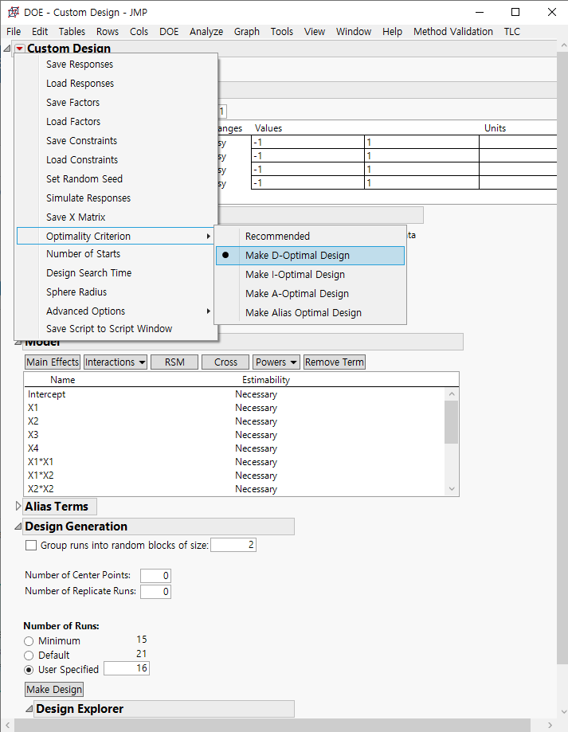Click the JMP application icon in title bar
This screenshot has height=732, width=568.
click(x=14, y=12)
